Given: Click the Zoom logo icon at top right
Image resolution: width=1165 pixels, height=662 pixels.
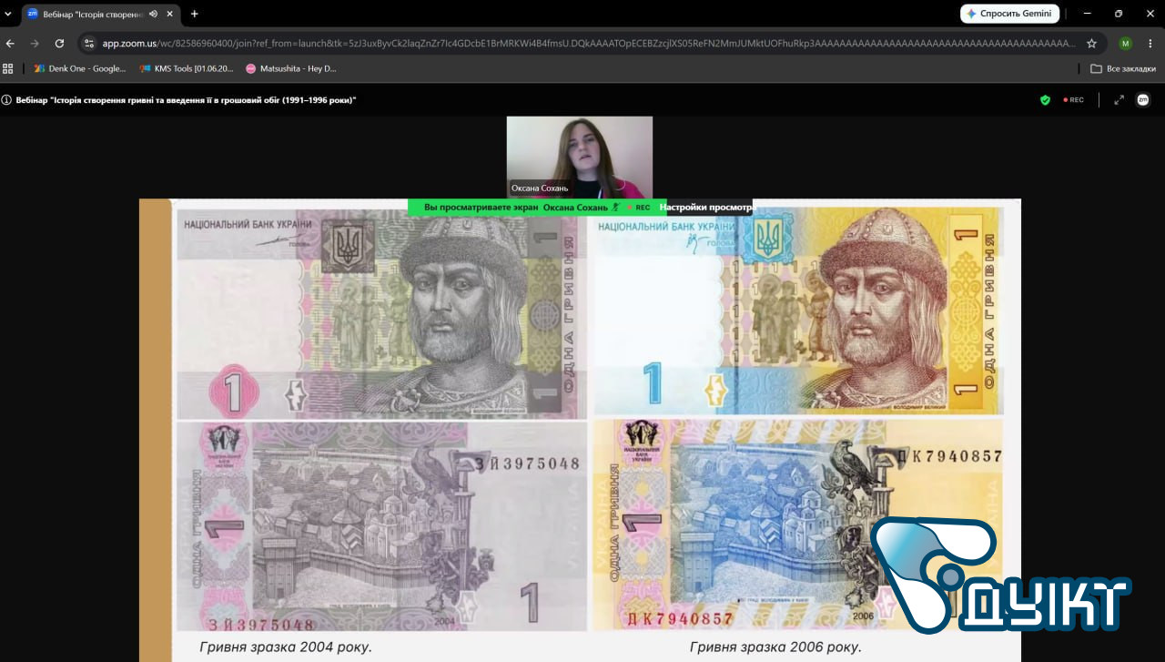Looking at the screenshot, I should [1143, 100].
